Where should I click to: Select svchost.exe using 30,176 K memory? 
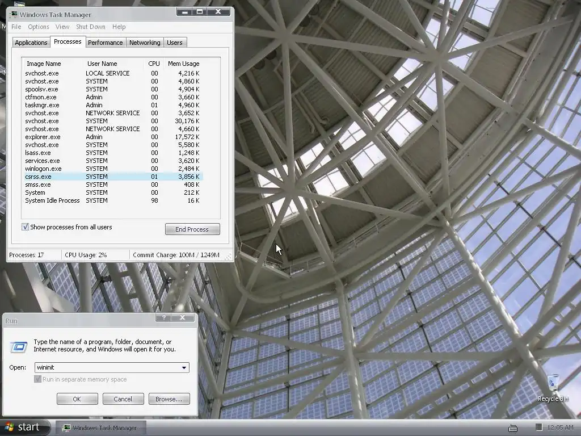(112, 121)
